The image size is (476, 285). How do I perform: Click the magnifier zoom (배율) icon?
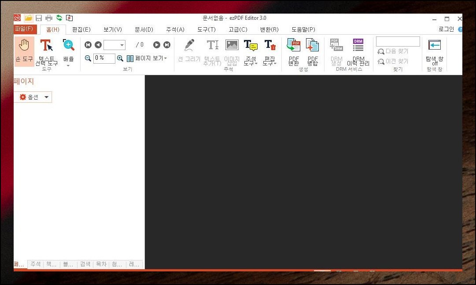click(x=68, y=45)
